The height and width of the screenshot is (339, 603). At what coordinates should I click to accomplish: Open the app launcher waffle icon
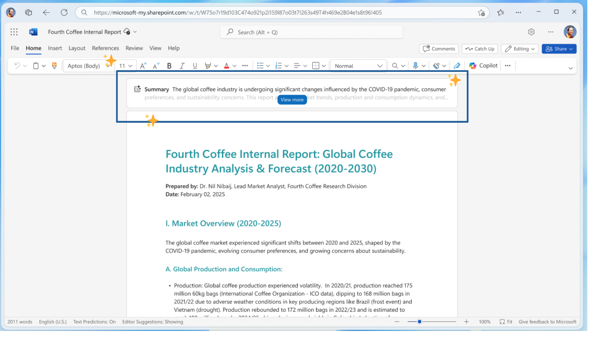tap(14, 32)
